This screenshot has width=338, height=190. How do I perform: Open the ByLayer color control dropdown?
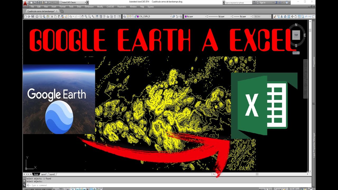pos(206,16)
